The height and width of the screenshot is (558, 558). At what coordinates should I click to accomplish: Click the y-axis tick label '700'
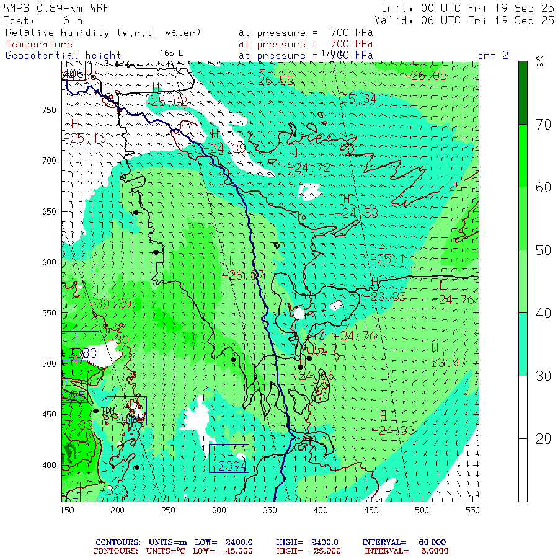[50, 161]
